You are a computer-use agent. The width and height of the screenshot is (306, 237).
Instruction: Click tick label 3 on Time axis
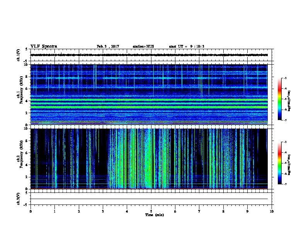103,211
